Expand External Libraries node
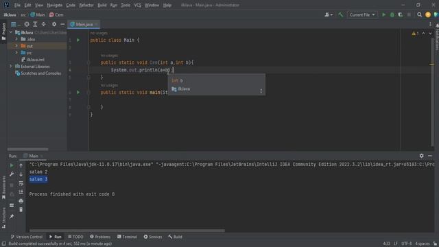The height and width of the screenshot is (247, 439). (x=11, y=67)
